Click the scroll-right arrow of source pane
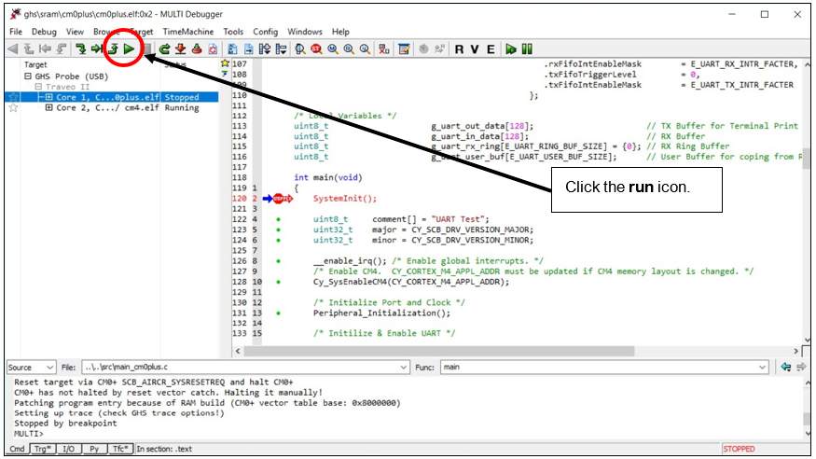 pyautogui.click(x=795, y=352)
